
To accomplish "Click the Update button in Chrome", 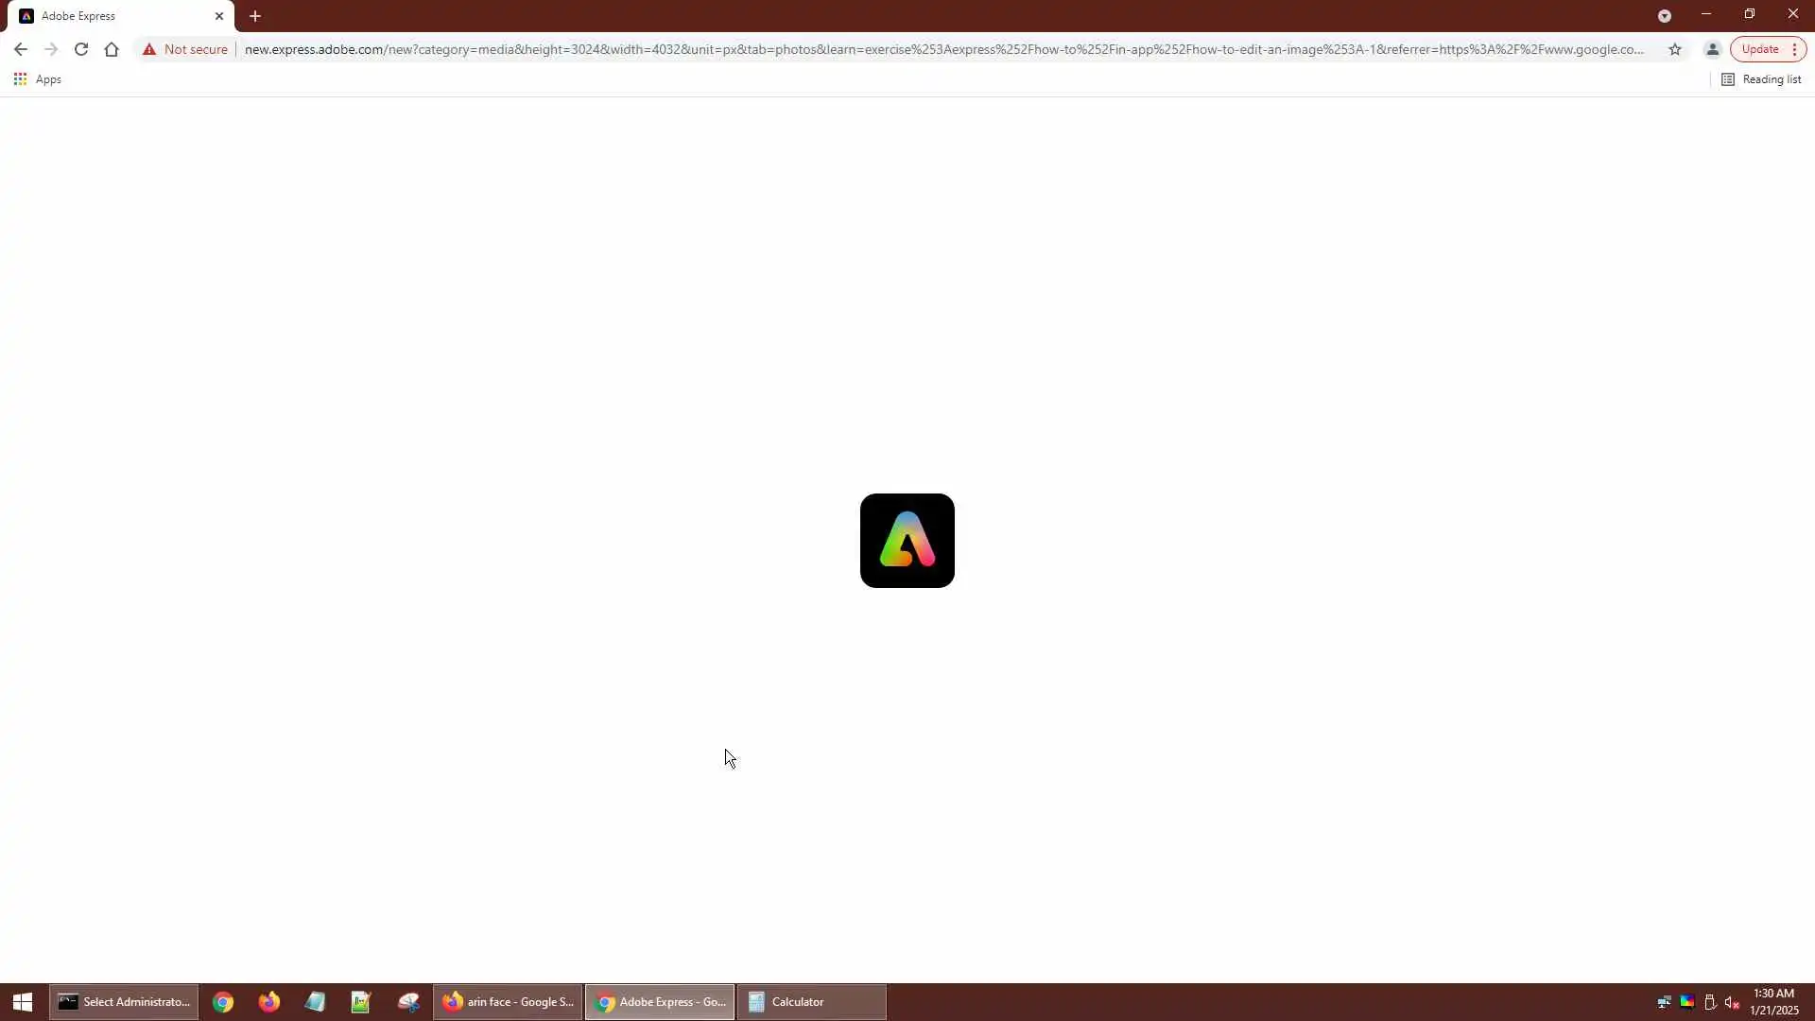I will [1759, 49].
